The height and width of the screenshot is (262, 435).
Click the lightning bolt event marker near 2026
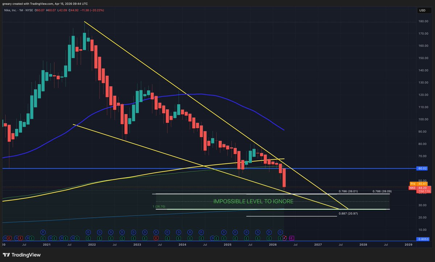point(285,238)
